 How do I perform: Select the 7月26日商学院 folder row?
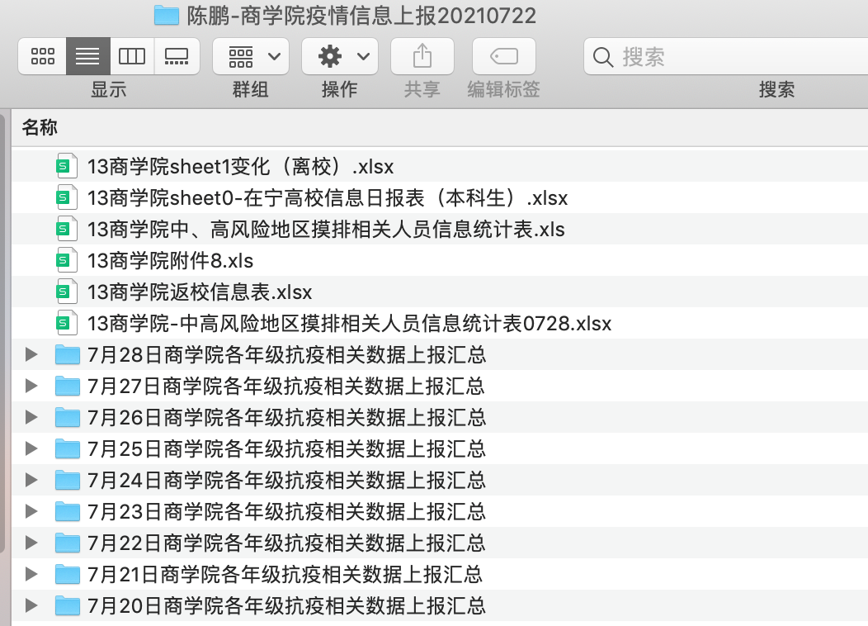pyautogui.click(x=286, y=418)
